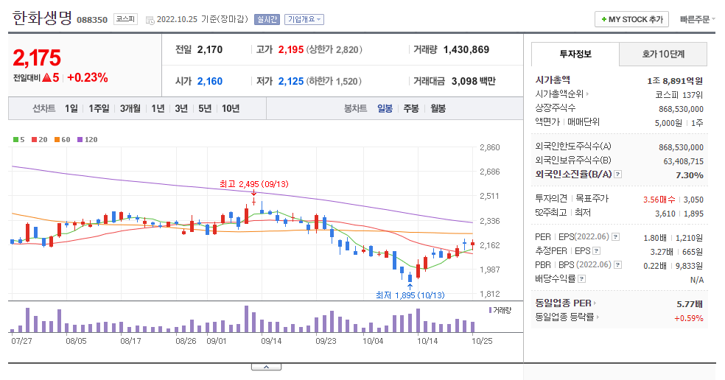Viewport: 725px width, 380px height.
Task: Select the 1일 line chart
Action: pyautogui.click(x=71, y=109)
